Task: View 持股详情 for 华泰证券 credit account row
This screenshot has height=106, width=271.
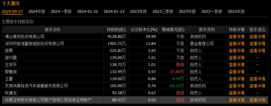Action: click(237, 100)
